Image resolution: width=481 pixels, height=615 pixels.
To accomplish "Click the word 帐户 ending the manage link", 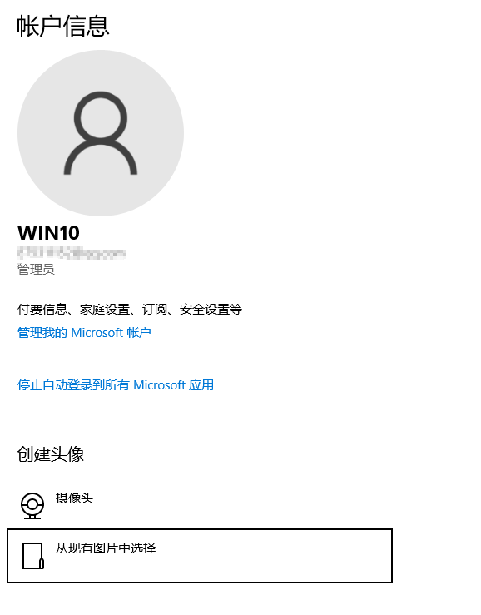I will coord(139,333).
